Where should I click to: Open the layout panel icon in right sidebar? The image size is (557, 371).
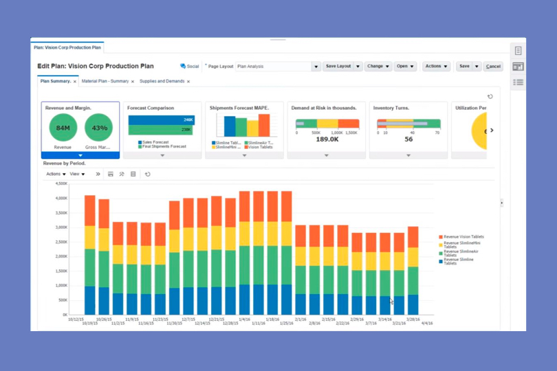518,67
